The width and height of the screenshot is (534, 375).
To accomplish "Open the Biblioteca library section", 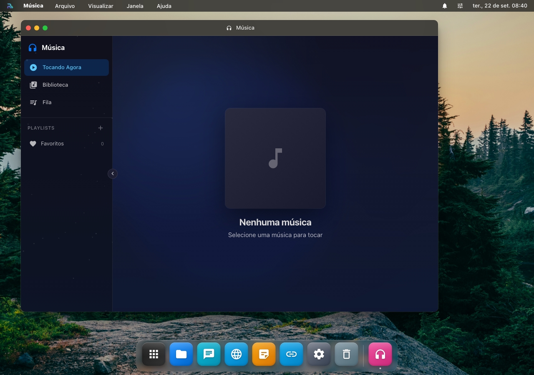I will tap(66, 85).
